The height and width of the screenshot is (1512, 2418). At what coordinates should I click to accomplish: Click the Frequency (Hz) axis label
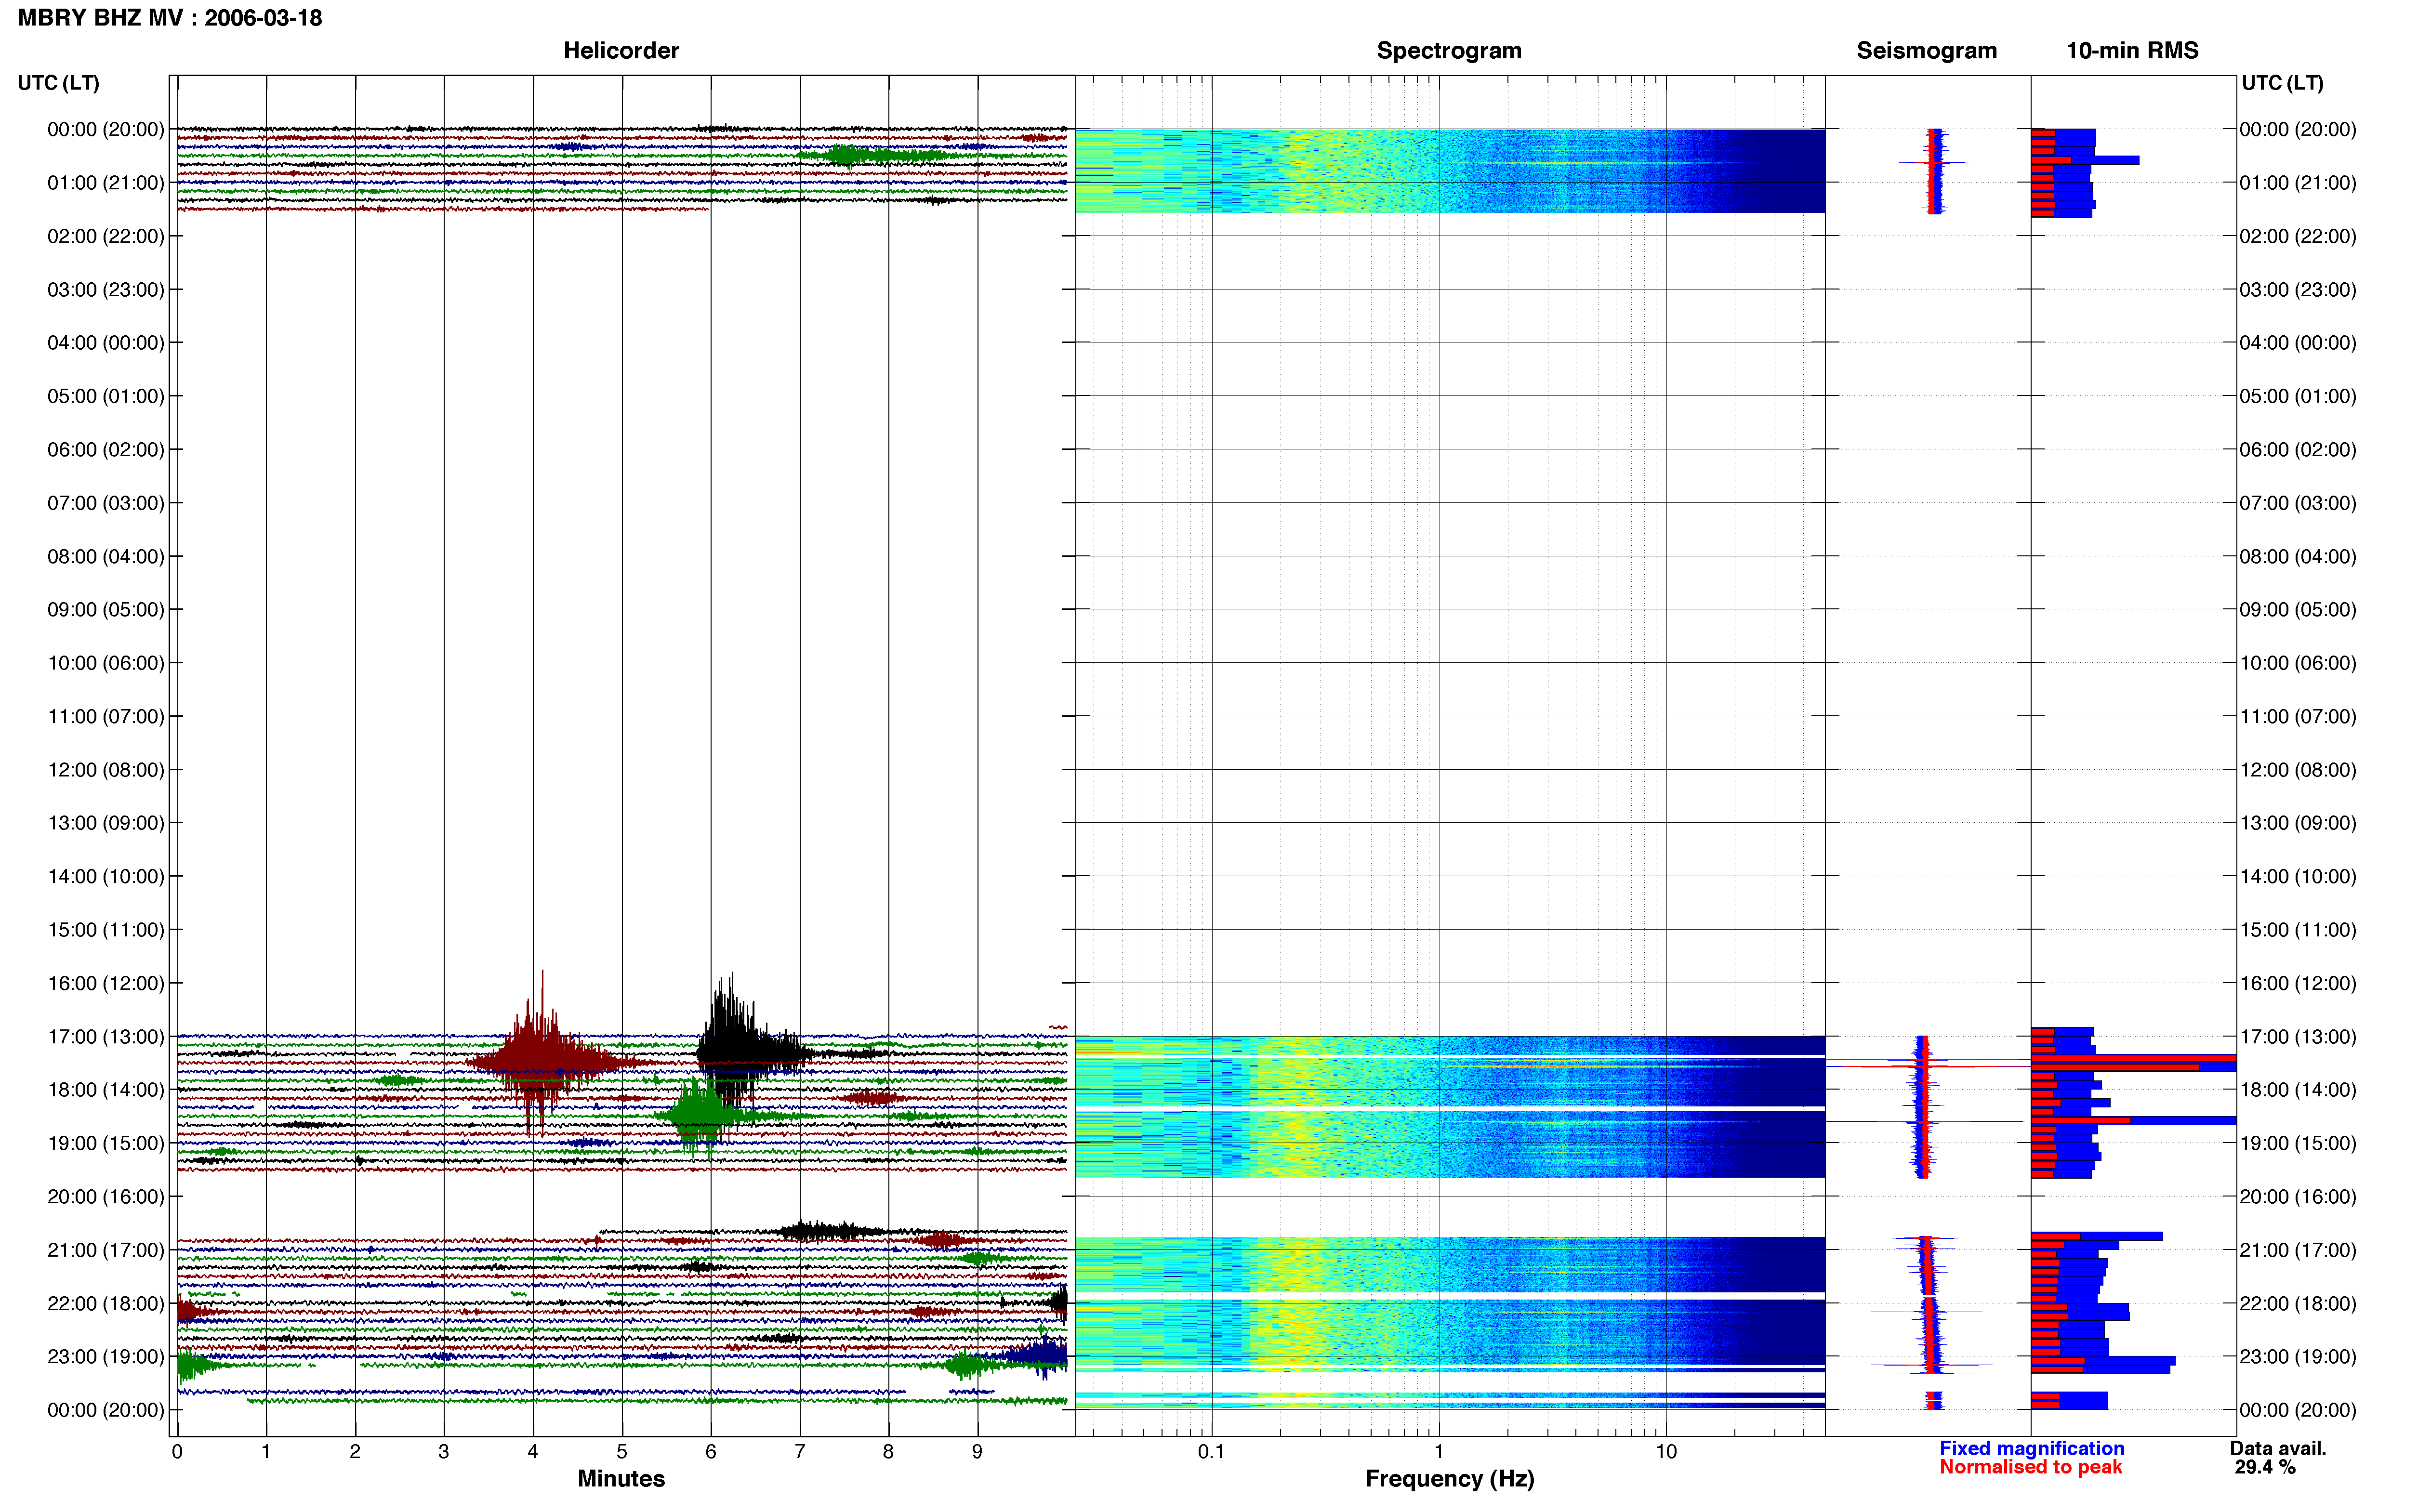(x=1449, y=1479)
